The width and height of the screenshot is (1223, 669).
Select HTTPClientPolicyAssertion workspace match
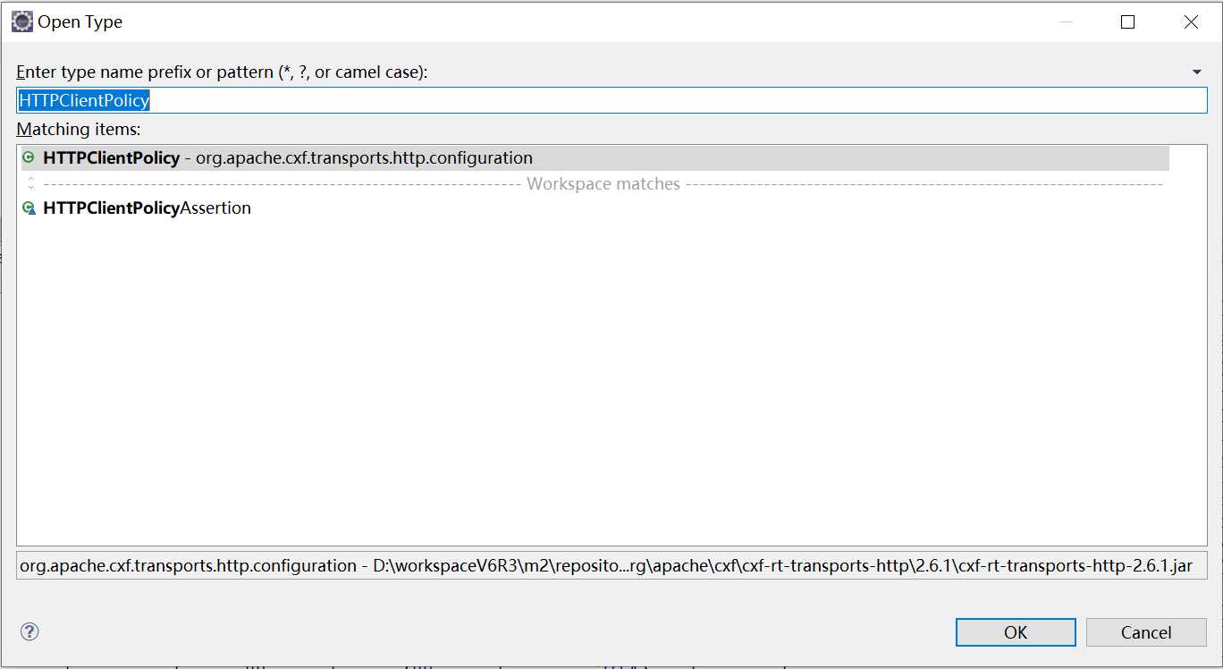tap(595, 207)
